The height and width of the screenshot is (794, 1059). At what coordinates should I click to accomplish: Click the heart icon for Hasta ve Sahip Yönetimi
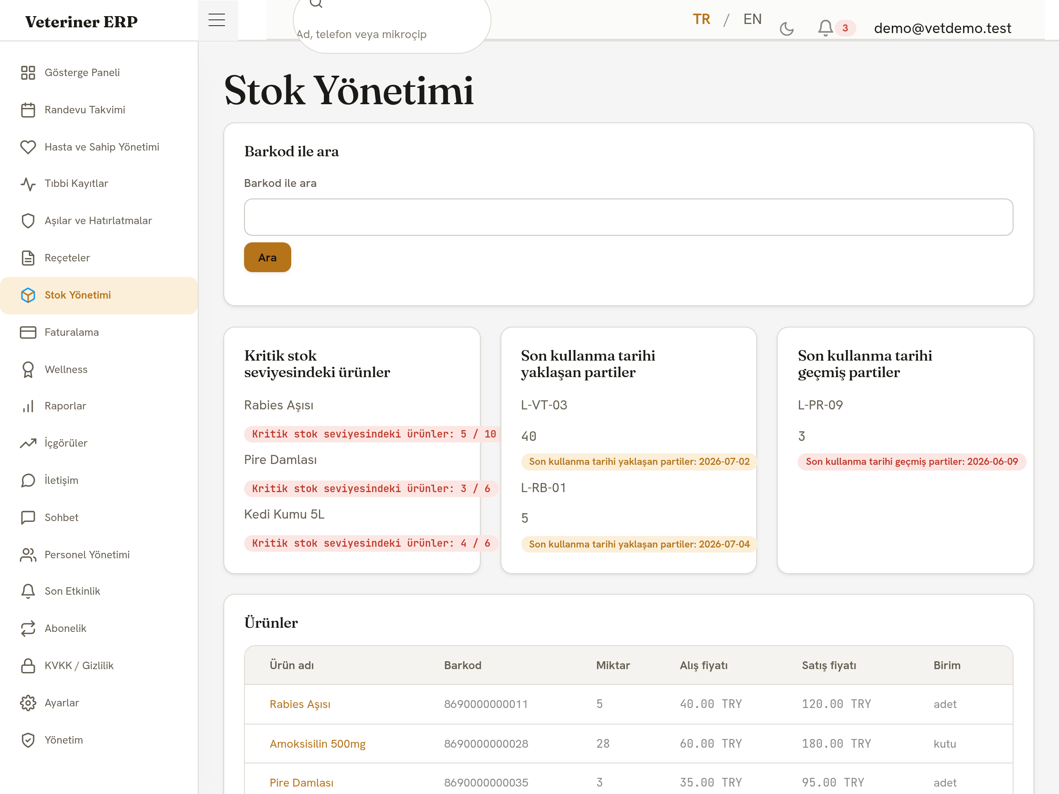point(28,147)
